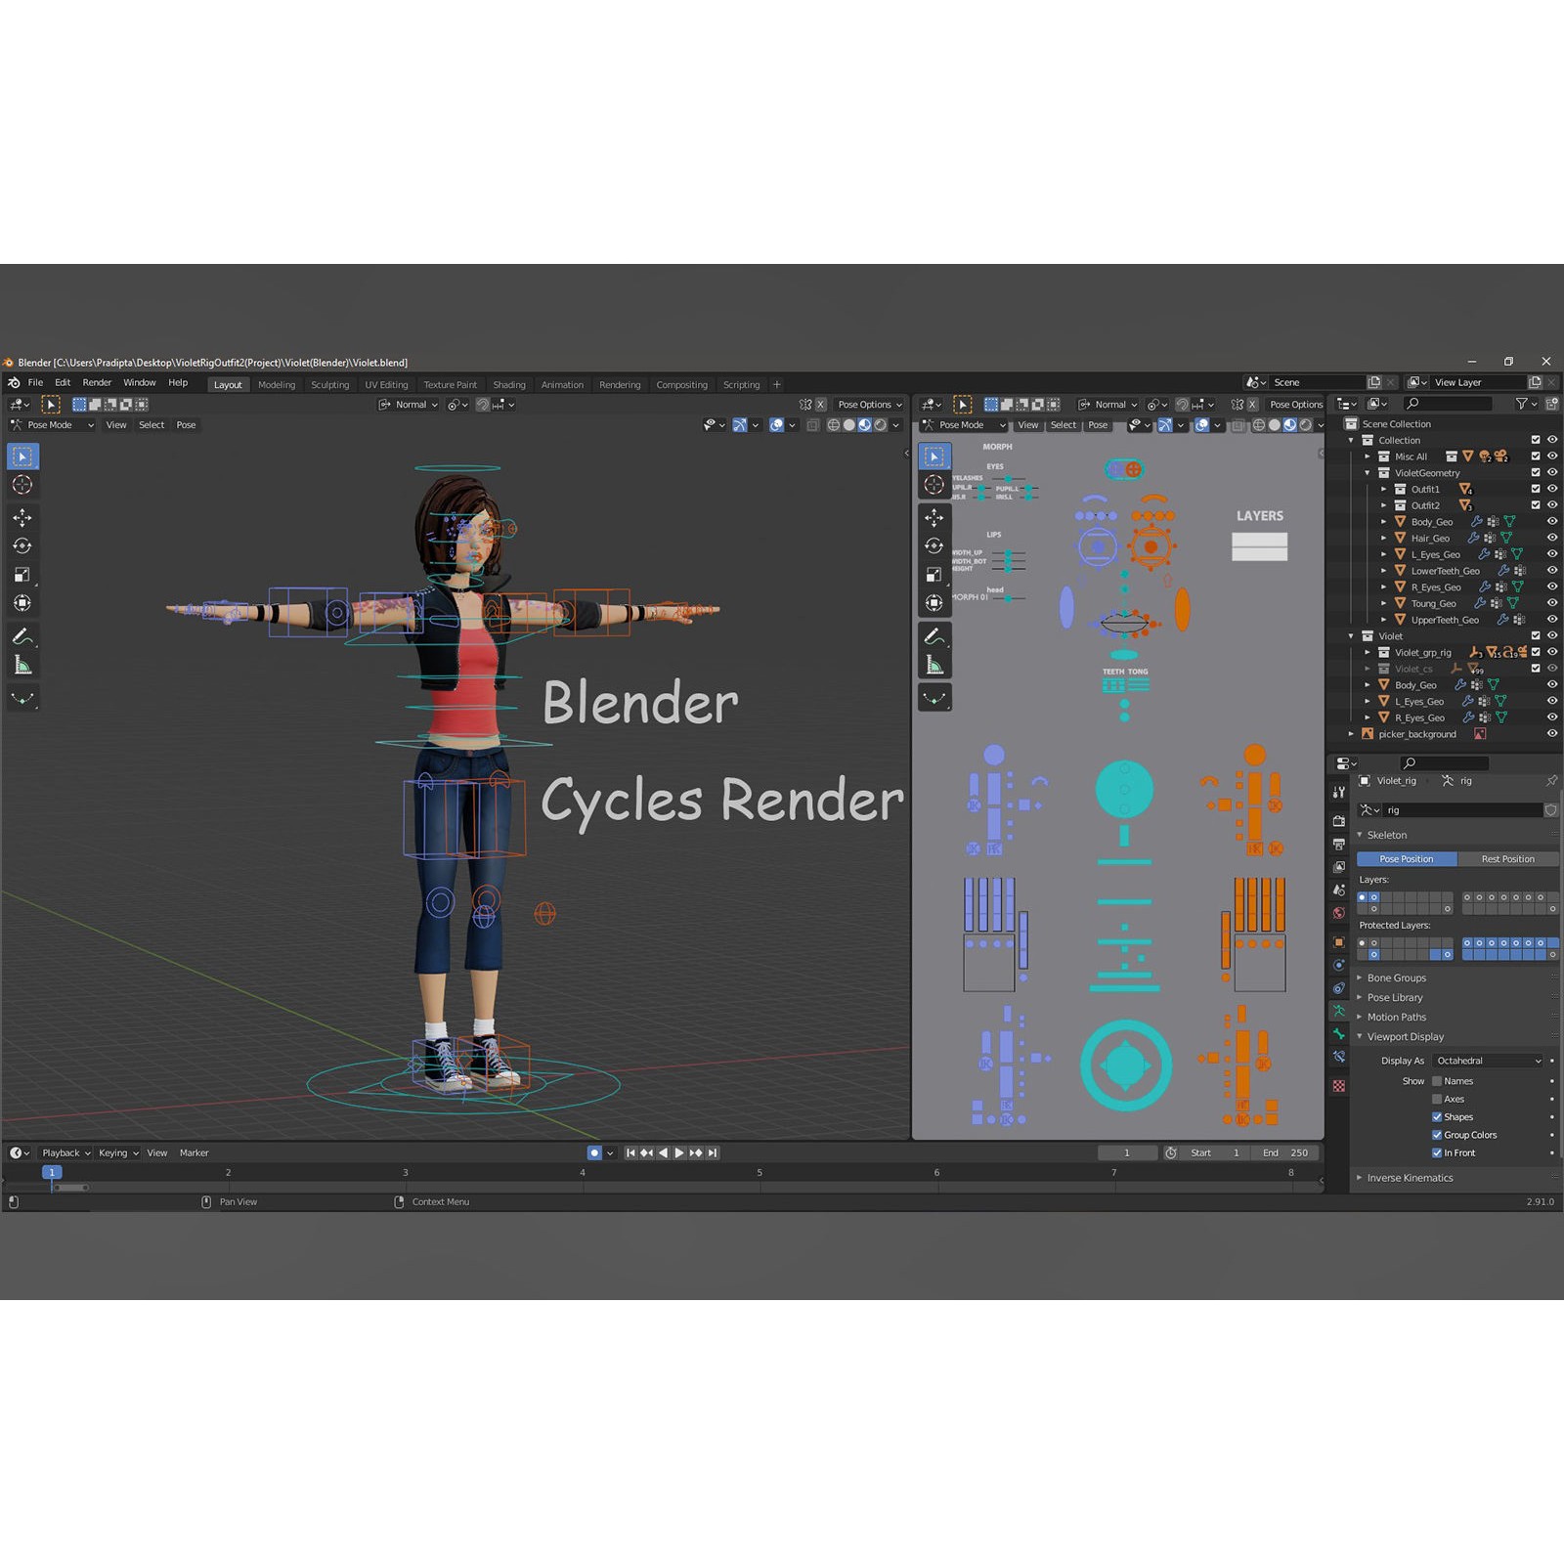
Task: Open the Texture properties tab
Action: click(x=1339, y=1086)
